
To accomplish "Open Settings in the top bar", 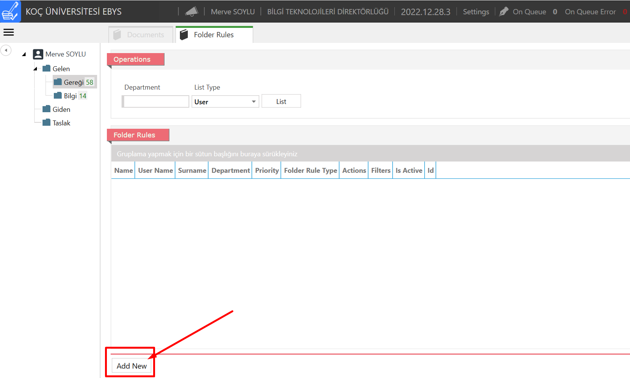I will [476, 12].
